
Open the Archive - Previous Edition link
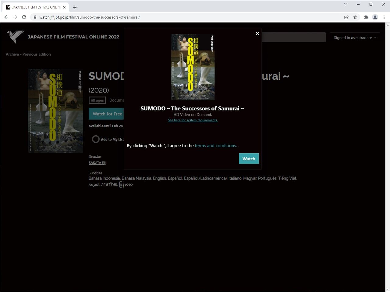pyautogui.click(x=28, y=54)
